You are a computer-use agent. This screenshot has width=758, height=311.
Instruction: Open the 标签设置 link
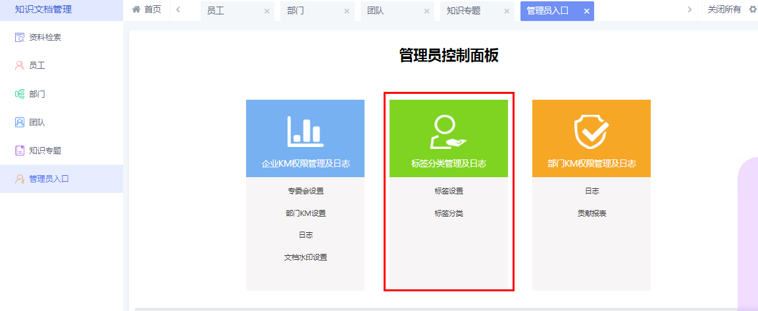(x=449, y=192)
